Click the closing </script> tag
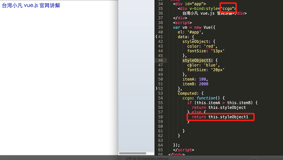Screen dimensions: 283x160 pyautogui.click(x=184, y=150)
